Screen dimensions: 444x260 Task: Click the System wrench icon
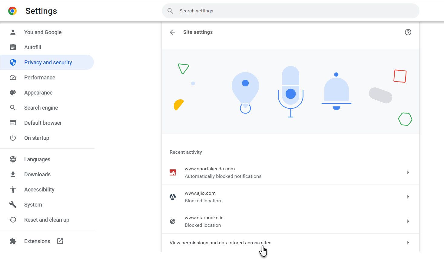[13, 204]
